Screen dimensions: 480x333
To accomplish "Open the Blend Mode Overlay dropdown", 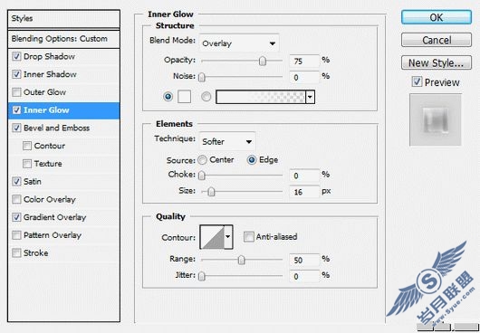I will [x=239, y=43].
